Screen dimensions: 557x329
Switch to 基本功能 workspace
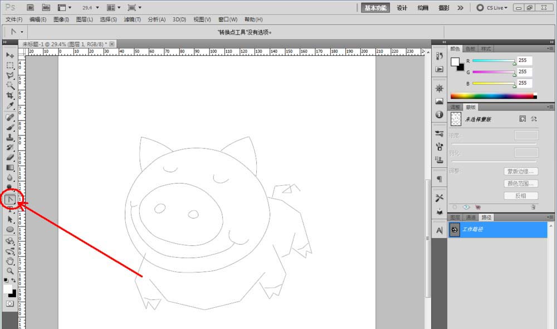click(x=375, y=8)
